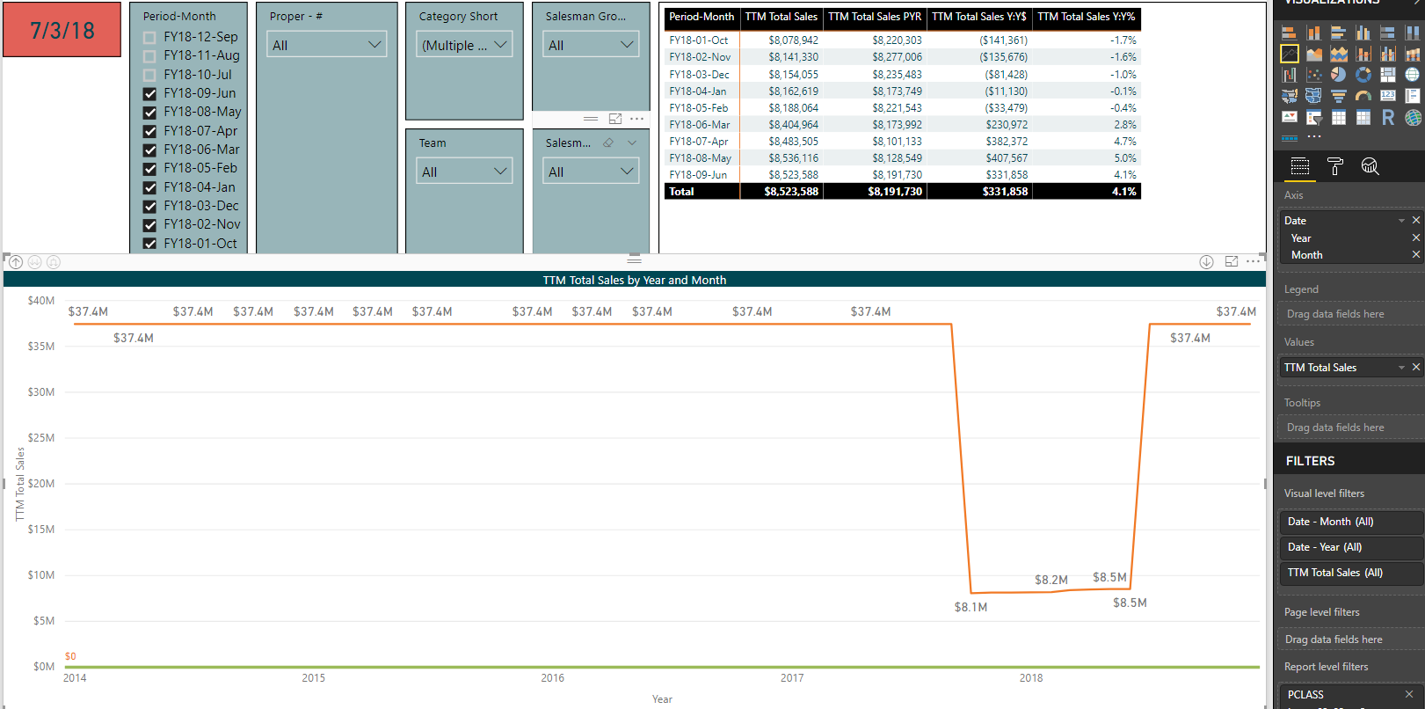Viewport: 1425px width, 709px height.
Task: Import a custom visual via the ellipsis
Action: coord(1314,137)
